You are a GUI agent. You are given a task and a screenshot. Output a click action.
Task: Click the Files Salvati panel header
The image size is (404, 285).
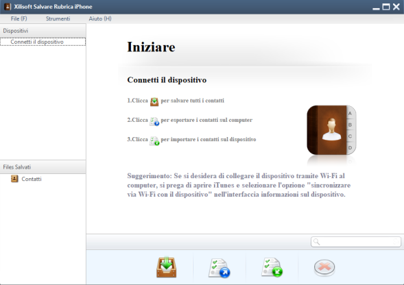[x=43, y=167]
